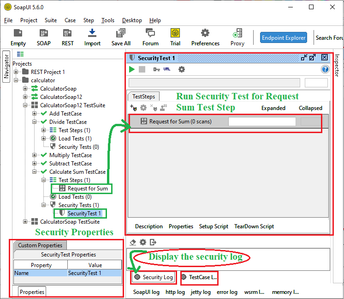
Task: Open SecurityTest help question icon
Action: click(x=325, y=69)
